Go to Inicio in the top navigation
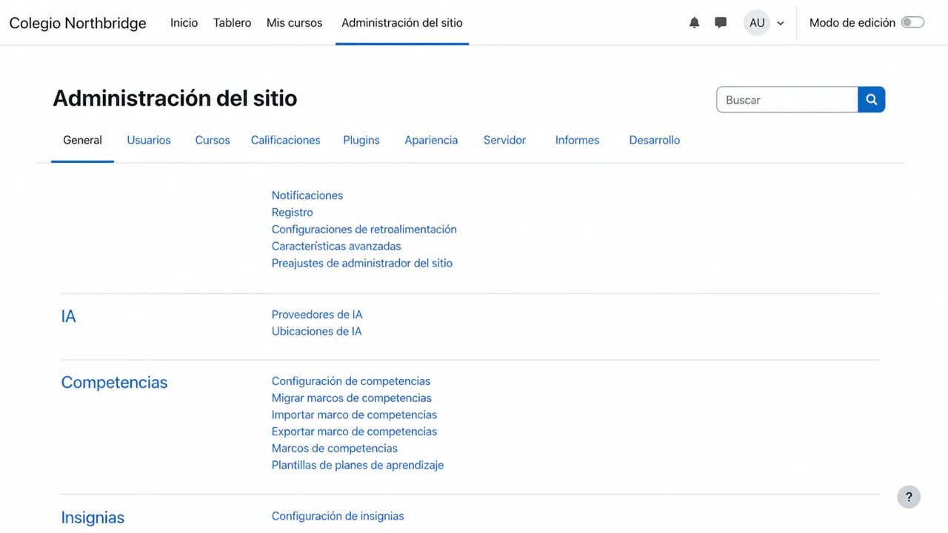The width and height of the screenshot is (948, 533). pos(184,23)
